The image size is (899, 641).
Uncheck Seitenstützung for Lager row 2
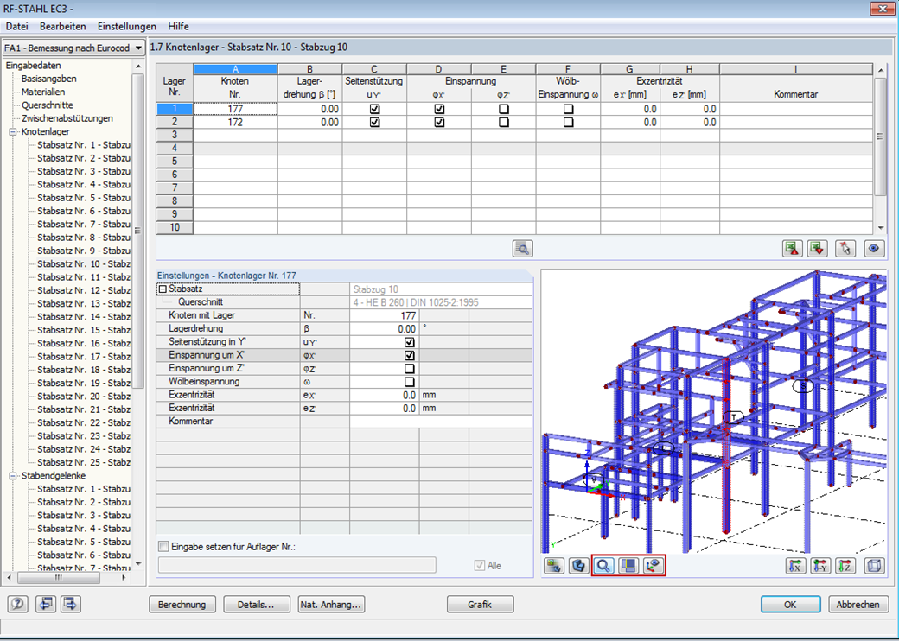pyautogui.click(x=375, y=122)
